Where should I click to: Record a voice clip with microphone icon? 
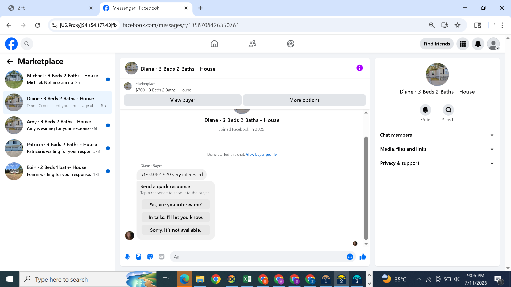(127, 257)
